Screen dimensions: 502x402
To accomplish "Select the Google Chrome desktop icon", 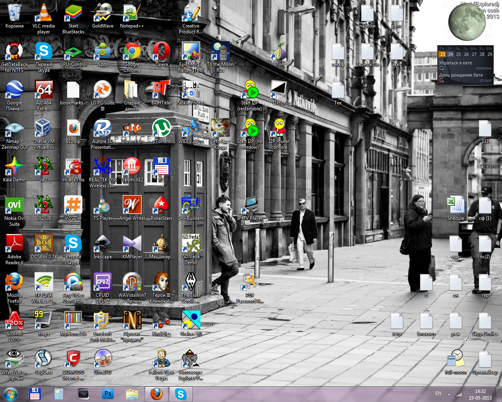I will [x=132, y=57].
